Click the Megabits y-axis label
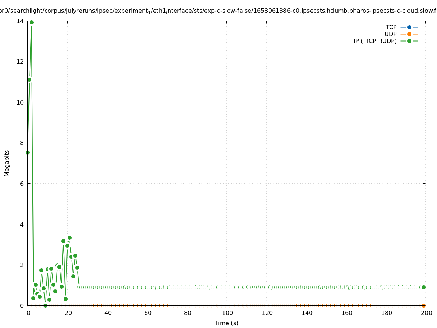The height and width of the screenshot is (328, 437). (x=7, y=163)
